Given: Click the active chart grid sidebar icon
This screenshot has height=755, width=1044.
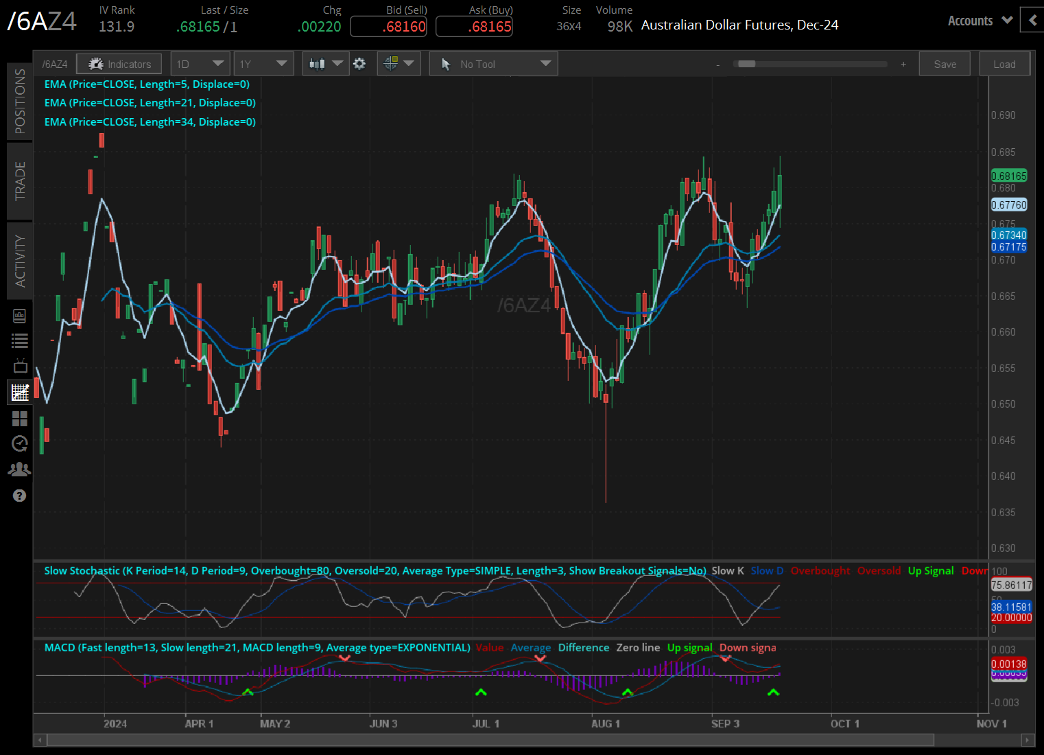Looking at the screenshot, I should (19, 393).
